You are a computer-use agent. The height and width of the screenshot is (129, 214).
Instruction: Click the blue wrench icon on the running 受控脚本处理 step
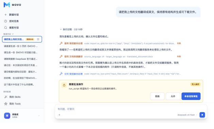61,74
